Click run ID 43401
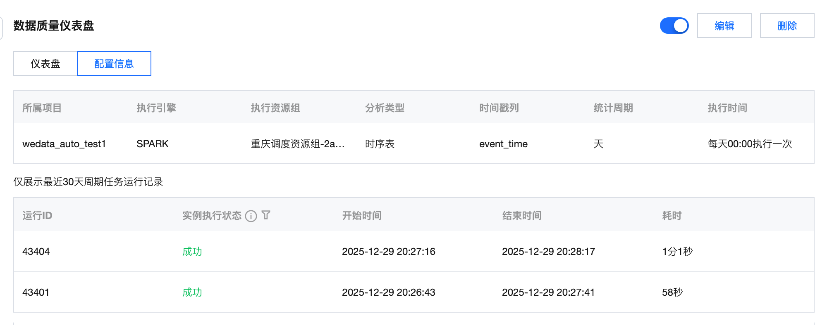This screenshot has height=325, width=827. tap(36, 292)
